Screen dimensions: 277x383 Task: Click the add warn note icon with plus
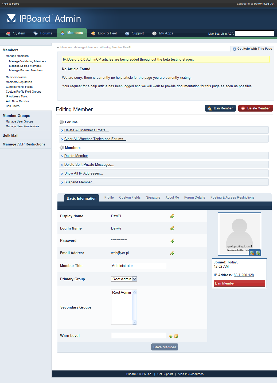click(176, 336)
